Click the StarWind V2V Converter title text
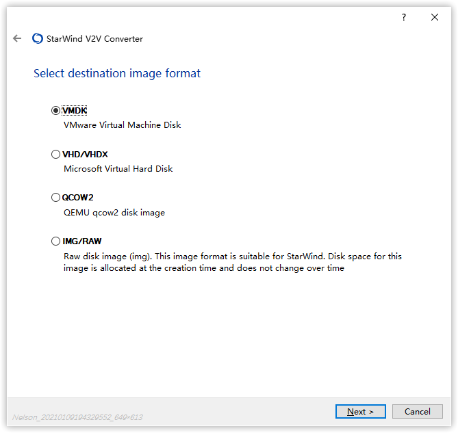 click(94, 39)
